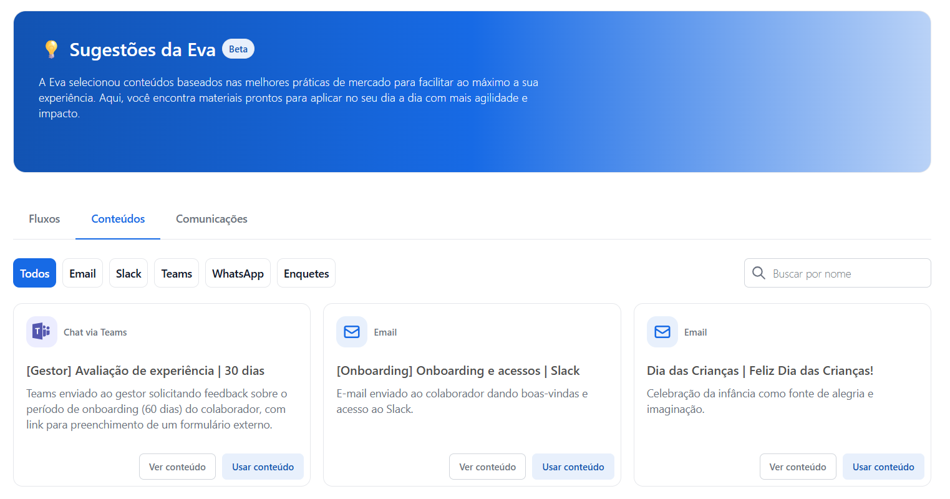The height and width of the screenshot is (499, 950).
Task: Use the Dia das Crianças content
Action: [883, 467]
